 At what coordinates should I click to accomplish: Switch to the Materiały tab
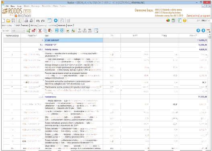point(62,25)
